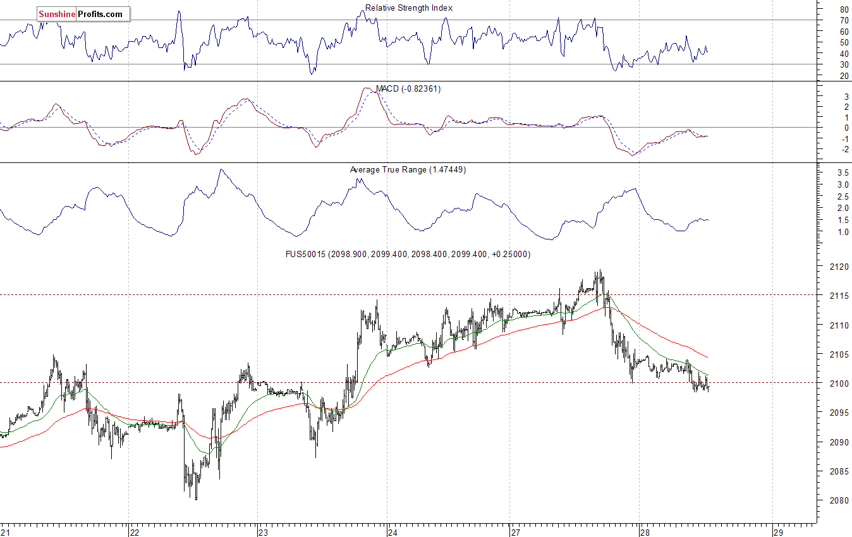852x537 pixels.
Task: Select the Average True Range (1.47449) label
Action: click(x=408, y=170)
